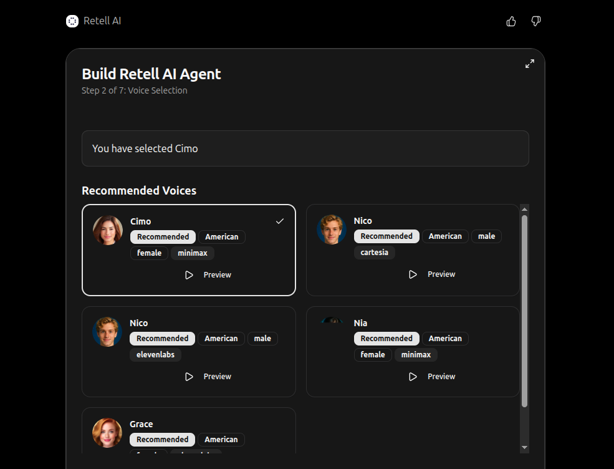Click the voice list scrollbar thumb
The width and height of the screenshot is (614, 469).
click(524, 311)
